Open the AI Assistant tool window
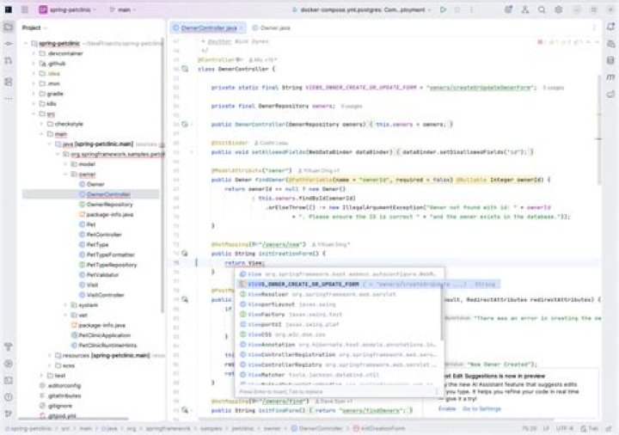The width and height of the screenshot is (619, 435). click(610, 44)
